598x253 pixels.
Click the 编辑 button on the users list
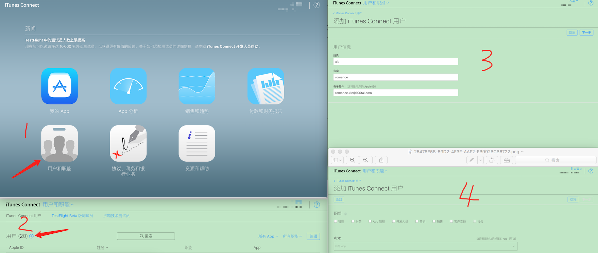(313, 236)
